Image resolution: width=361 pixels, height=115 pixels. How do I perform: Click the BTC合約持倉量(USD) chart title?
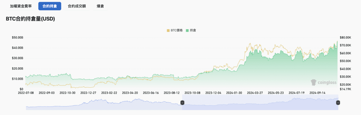click(x=30, y=19)
